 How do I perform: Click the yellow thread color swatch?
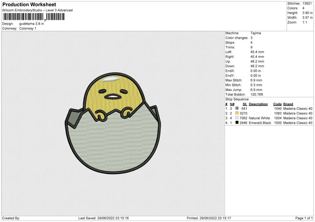pyautogui.click(x=237, y=113)
